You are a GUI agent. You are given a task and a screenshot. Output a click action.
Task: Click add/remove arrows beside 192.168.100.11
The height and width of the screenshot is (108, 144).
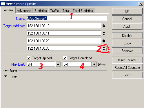point(104,33)
